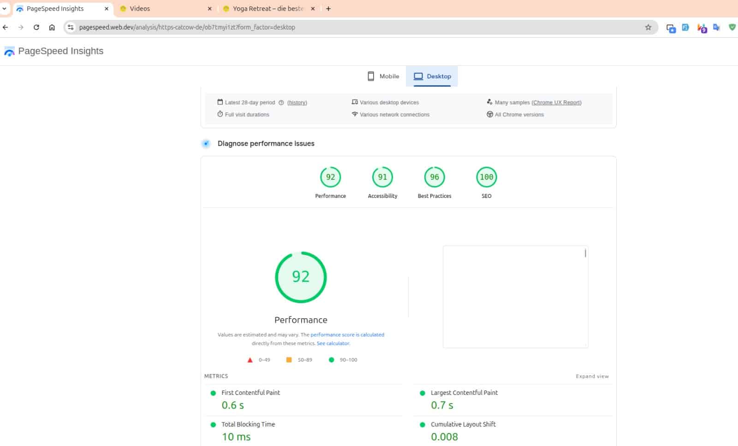Click the large Performance 92 gauge
Image resolution: width=738 pixels, height=446 pixels.
pyautogui.click(x=301, y=277)
